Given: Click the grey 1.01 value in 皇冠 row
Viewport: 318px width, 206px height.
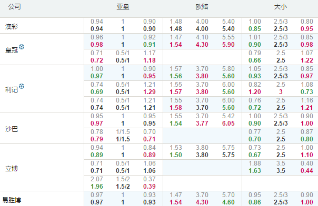Looking at the screenshot, I should pyautogui.click(x=255, y=37).
